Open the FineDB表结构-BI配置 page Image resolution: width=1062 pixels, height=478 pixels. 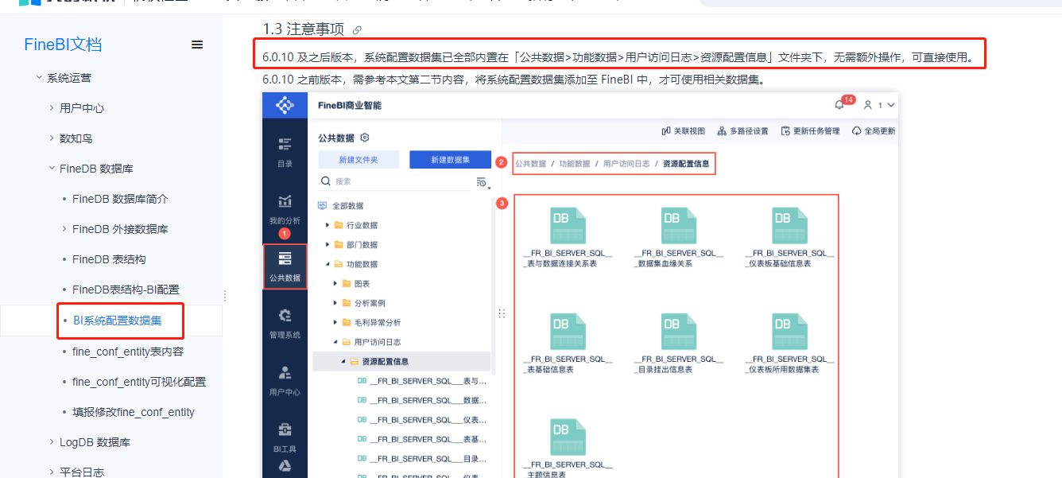click(x=126, y=290)
